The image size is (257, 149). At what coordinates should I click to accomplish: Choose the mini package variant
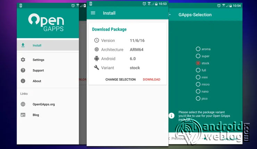click(x=198, y=77)
